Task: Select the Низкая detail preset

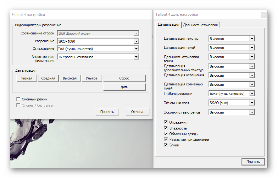Action: pos(27,78)
